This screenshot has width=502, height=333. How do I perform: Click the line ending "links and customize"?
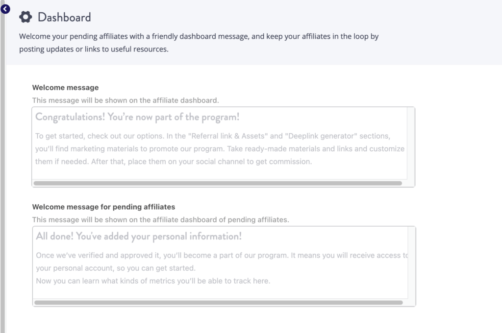[220, 148]
